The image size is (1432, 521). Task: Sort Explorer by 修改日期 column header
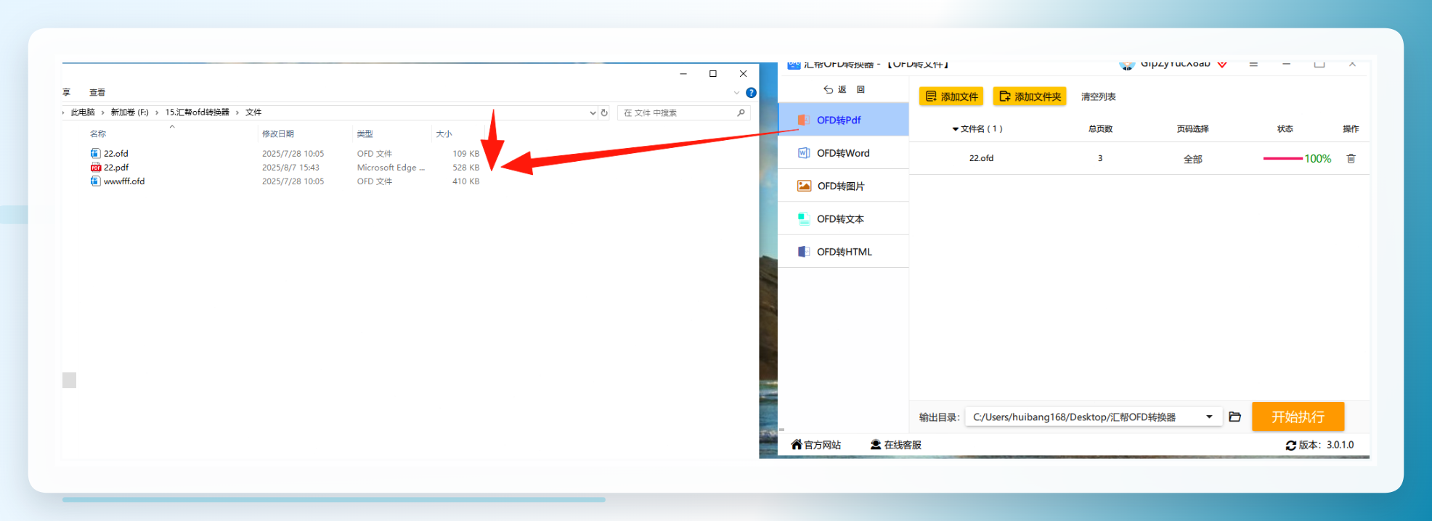coord(278,134)
